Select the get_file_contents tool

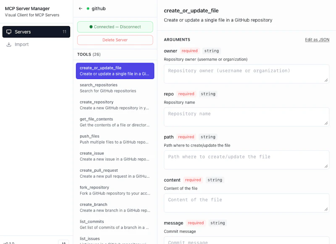[x=115, y=122]
